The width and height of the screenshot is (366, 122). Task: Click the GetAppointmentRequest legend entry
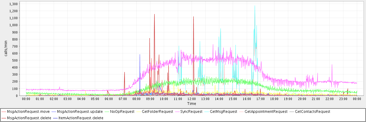click(x=266, y=112)
